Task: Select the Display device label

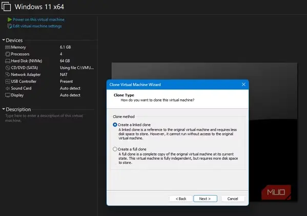Action: pyautogui.click(x=17, y=95)
